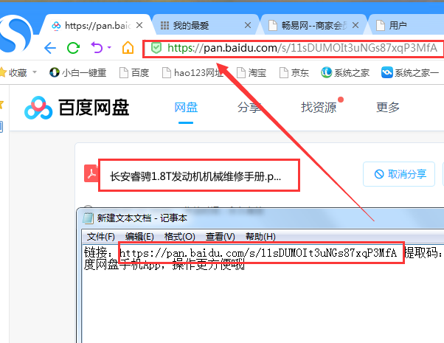Open Notepad 编辑(E) menu
This screenshot has width=444, height=343.
click(x=139, y=237)
